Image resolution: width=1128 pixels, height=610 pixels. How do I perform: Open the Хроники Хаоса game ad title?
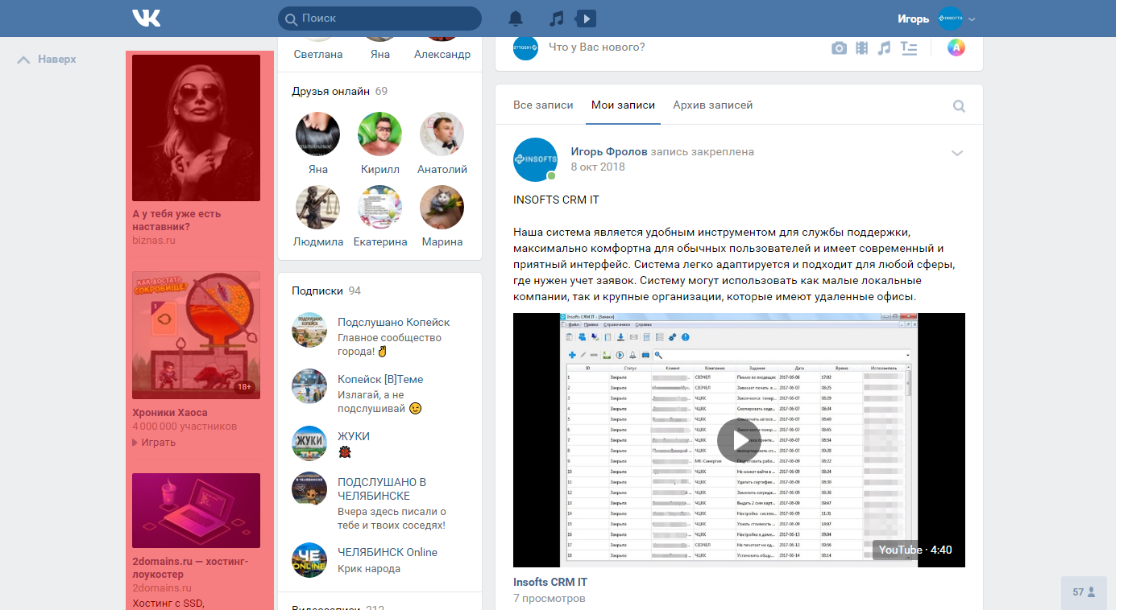[x=169, y=413]
